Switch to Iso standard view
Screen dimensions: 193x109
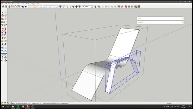point(3,6)
